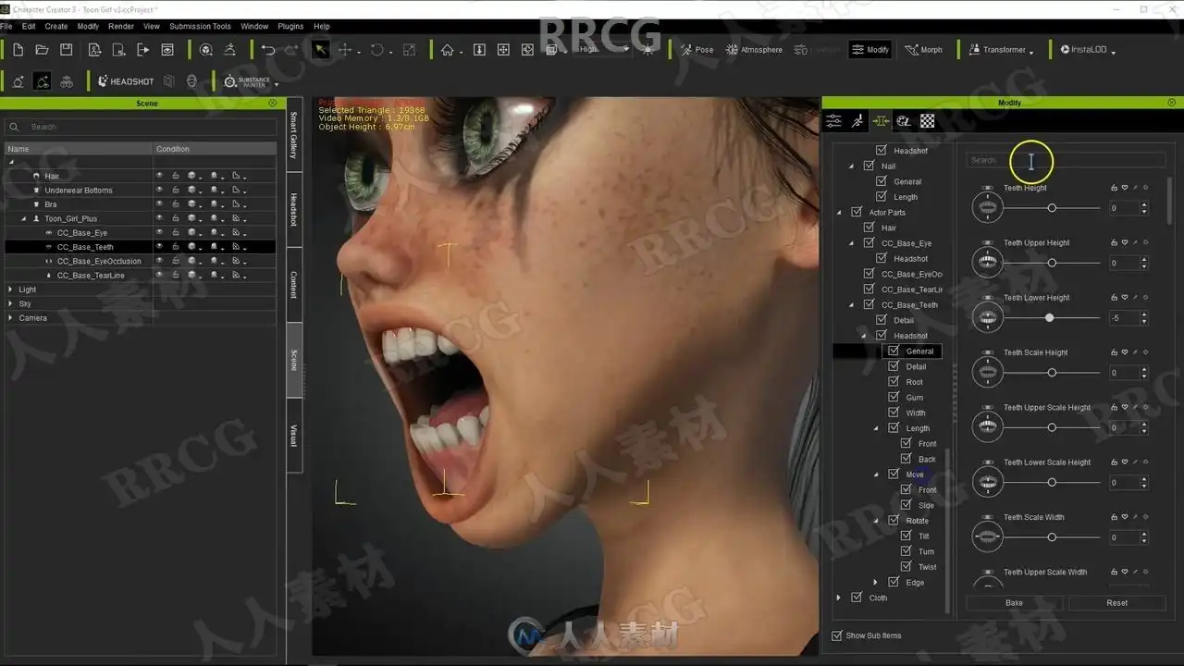Save project using the floppy disk icon
This screenshot has height=666, width=1184.
67,50
